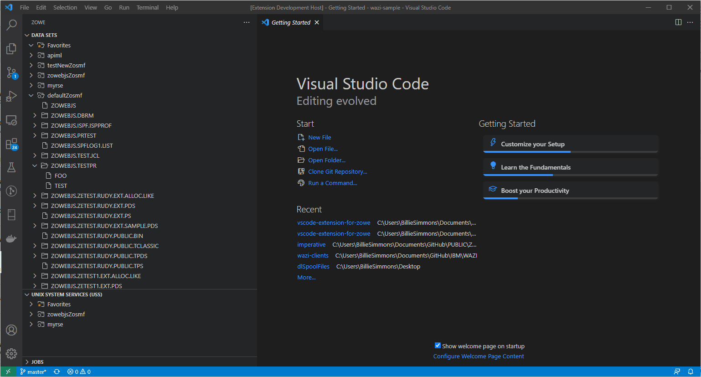The image size is (701, 377).
Task: Click the Clone Git Repository link
Action: pyautogui.click(x=337, y=172)
